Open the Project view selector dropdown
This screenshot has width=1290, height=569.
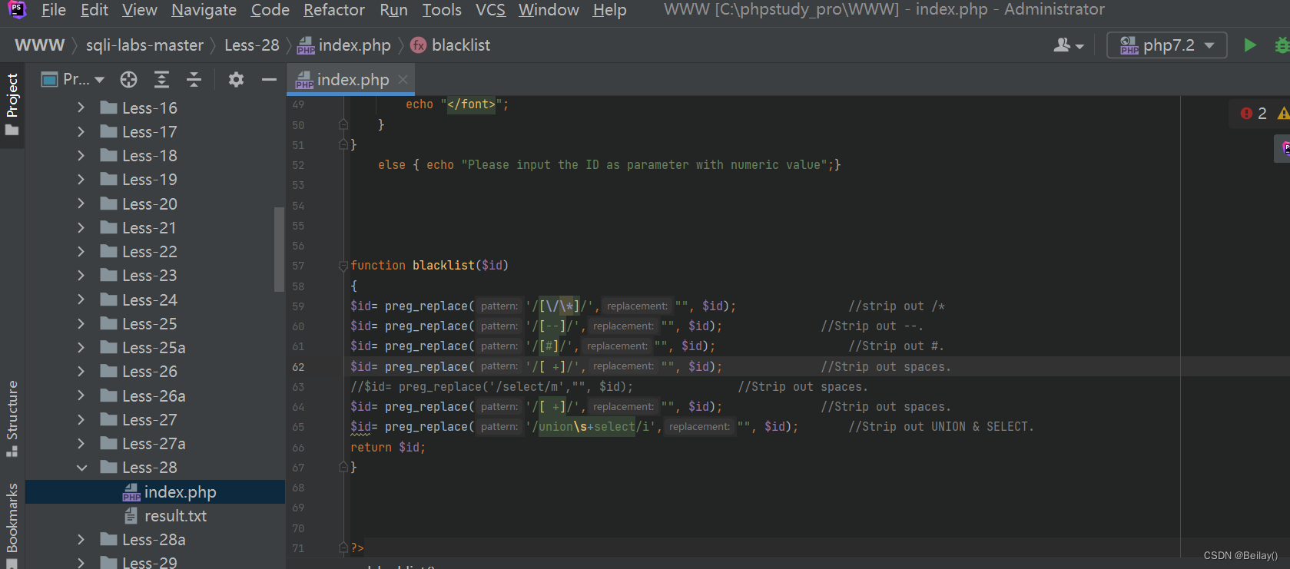(x=72, y=80)
